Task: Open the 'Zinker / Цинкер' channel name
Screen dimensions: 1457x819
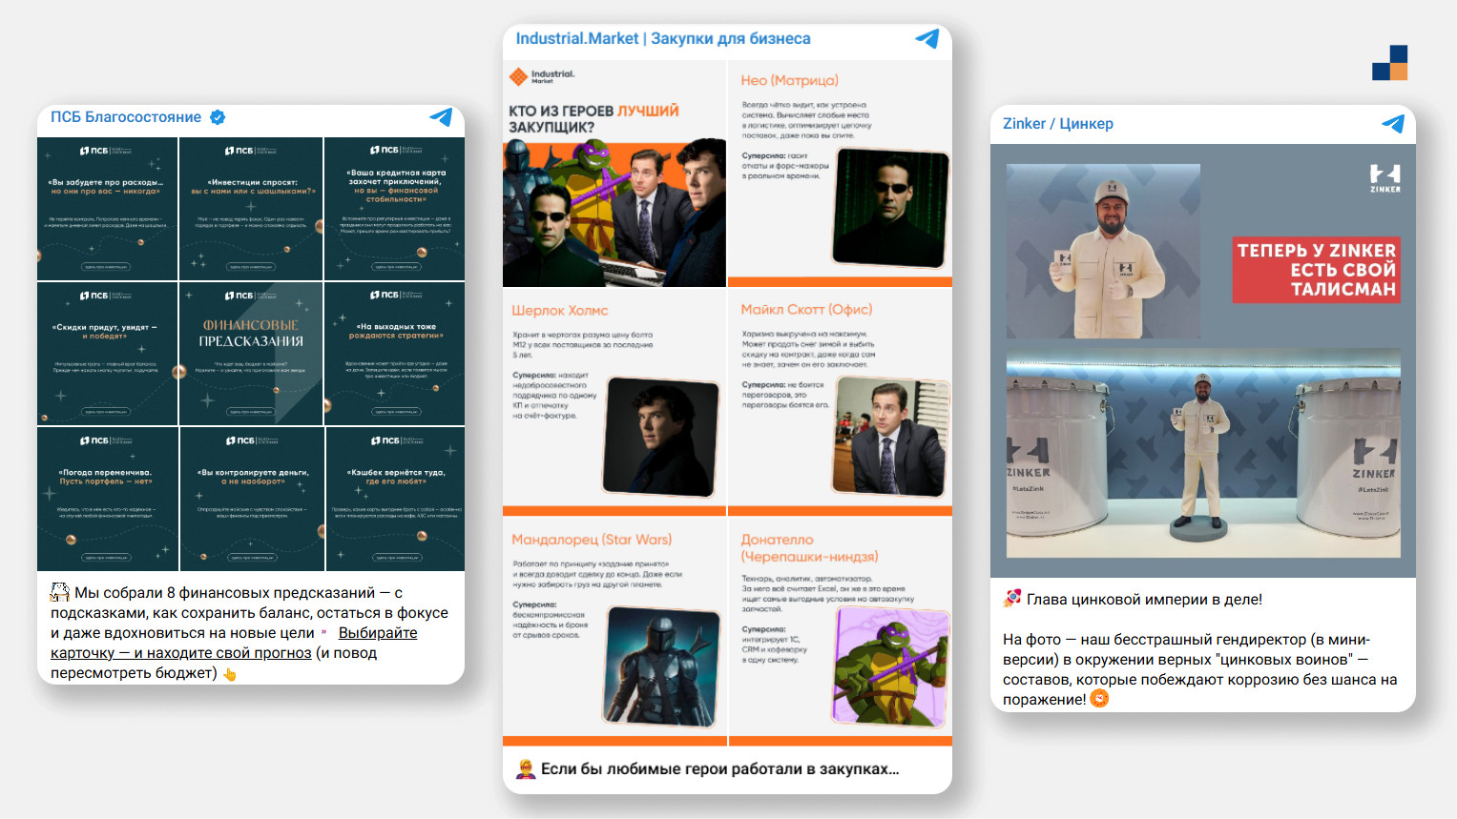Action: point(1058,124)
